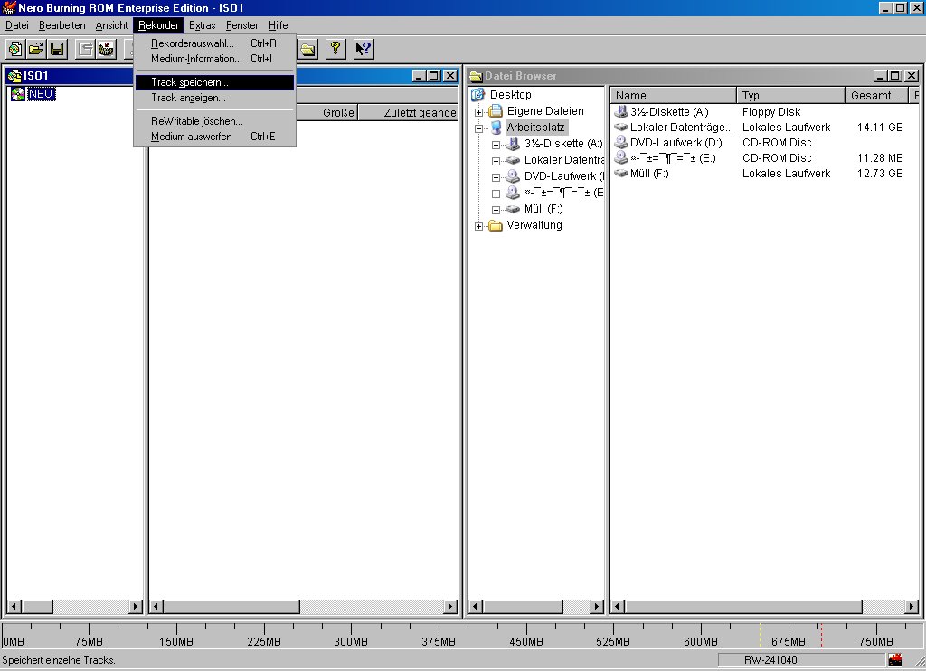926x671 pixels.
Task: Click the Datei Browser folder title icon
Action: [476, 76]
